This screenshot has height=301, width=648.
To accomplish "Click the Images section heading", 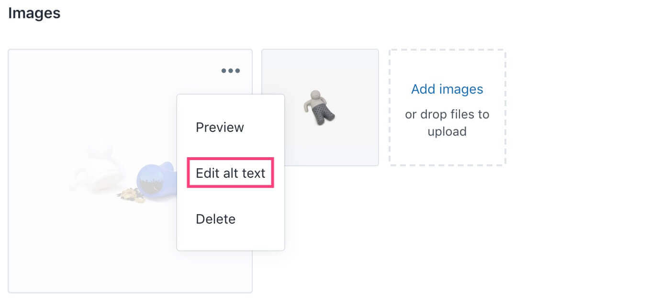I will pyautogui.click(x=34, y=13).
